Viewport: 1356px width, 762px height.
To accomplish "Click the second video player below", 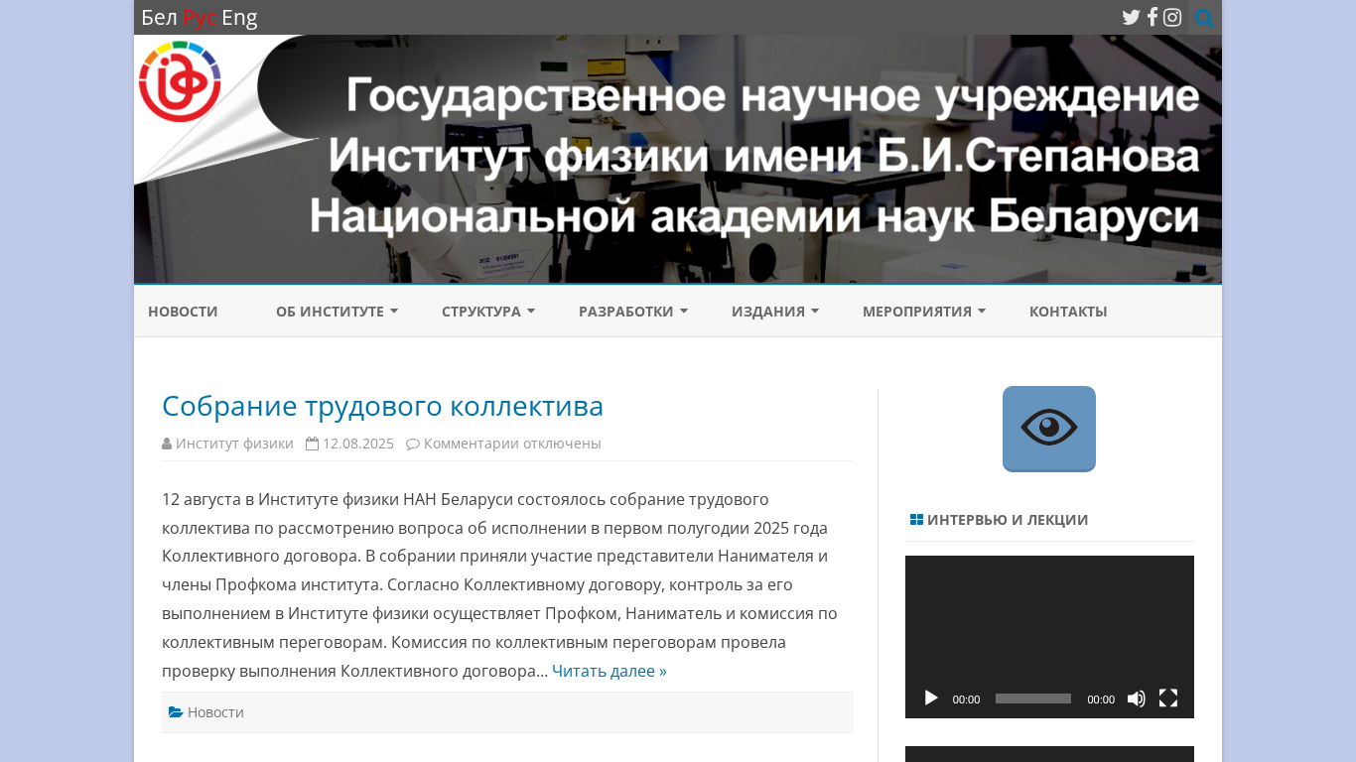I will tap(1049, 754).
